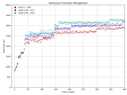The image size is (127, 95).
Task: Click the green 'Quiet (208 - 254)' legend marker
Action: point(15,13)
